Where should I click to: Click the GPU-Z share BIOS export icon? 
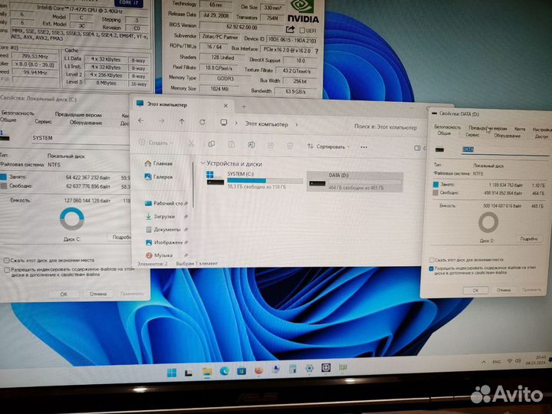(x=290, y=30)
